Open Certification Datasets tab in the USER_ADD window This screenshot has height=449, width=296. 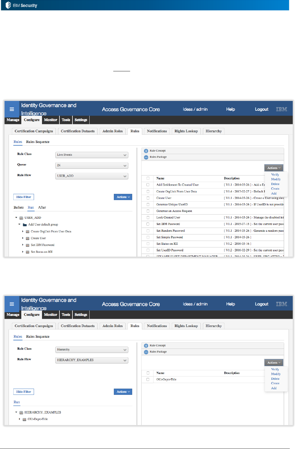click(x=78, y=131)
